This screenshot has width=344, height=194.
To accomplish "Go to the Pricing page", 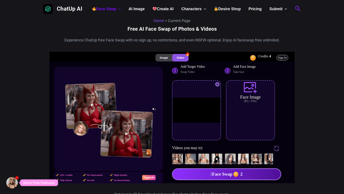I will click(x=255, y=9).
